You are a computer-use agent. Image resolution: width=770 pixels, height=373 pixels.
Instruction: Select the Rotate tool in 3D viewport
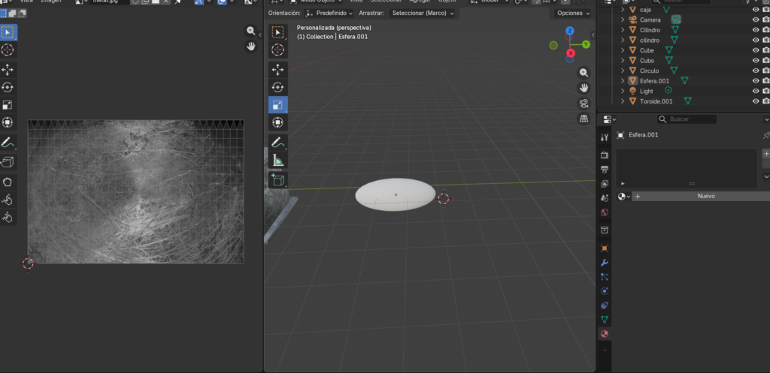(278, 87)
